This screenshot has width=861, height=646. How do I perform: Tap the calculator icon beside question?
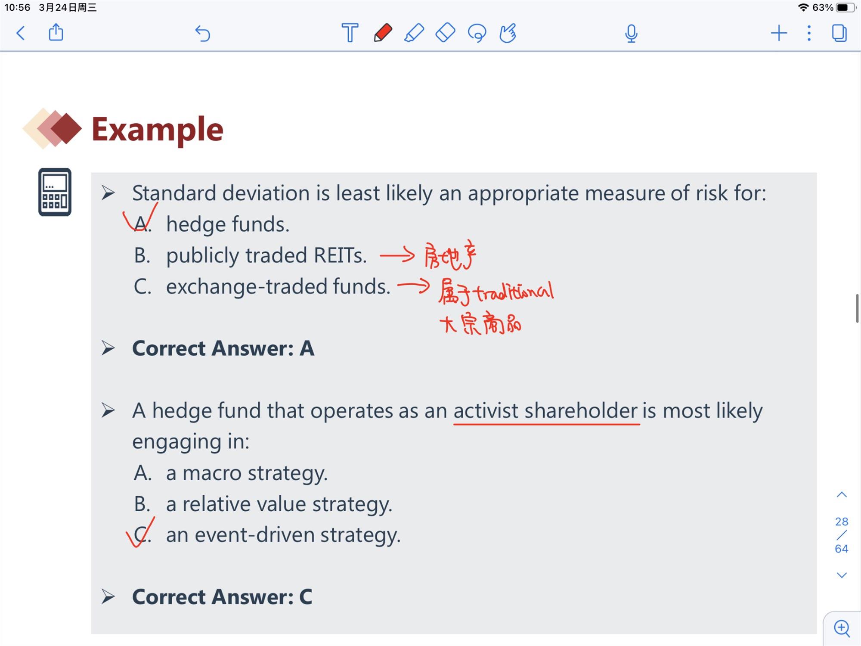pyautogui.click(x=55, y=192)
